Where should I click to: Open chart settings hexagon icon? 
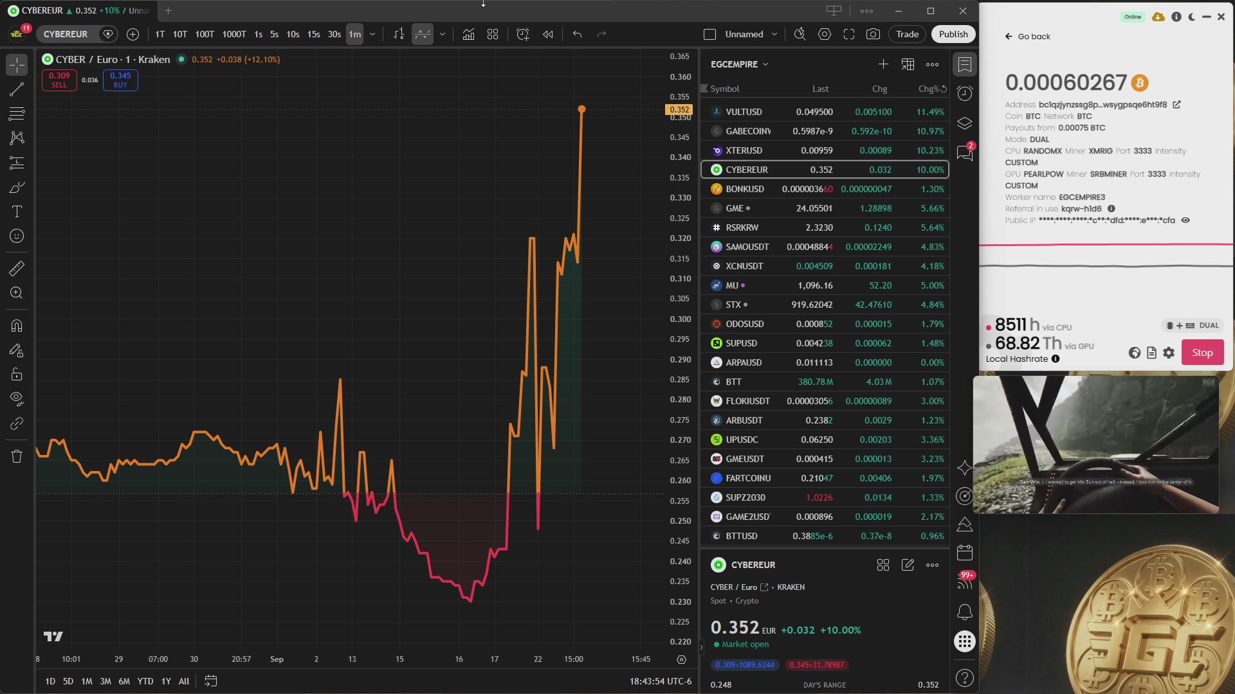coord(825,34)
